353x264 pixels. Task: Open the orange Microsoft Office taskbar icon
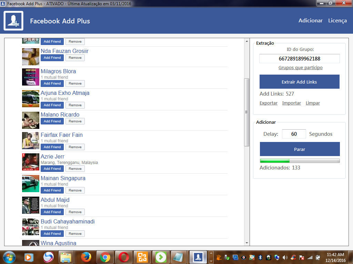point(142,257)
